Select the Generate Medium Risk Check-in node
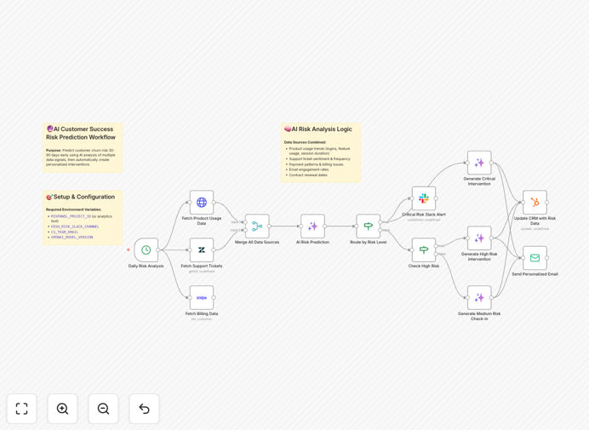The image size is (589, 430). coord(479,298)
